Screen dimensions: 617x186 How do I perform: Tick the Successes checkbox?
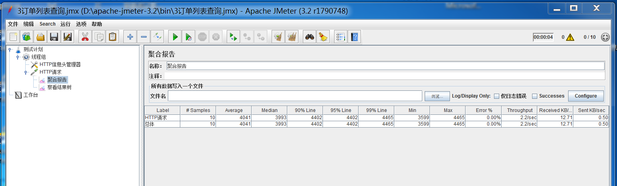click(x=534, y=96)
